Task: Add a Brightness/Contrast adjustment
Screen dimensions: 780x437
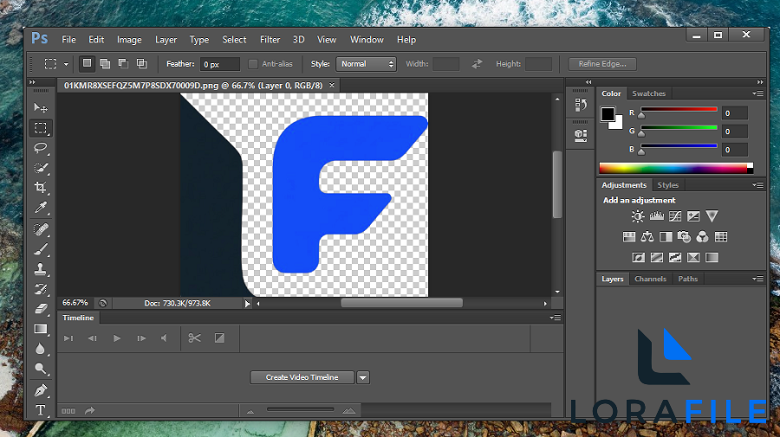Action: [638, 216]
